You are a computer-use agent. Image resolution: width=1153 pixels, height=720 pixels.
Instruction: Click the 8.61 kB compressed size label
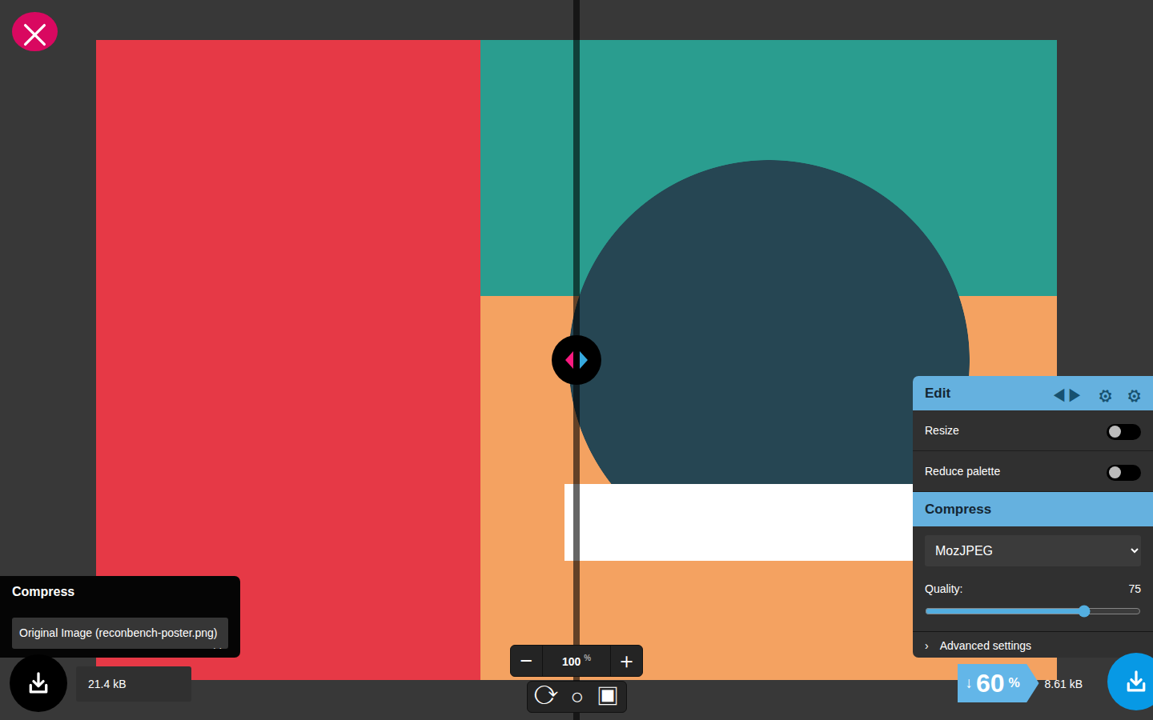coord(1063,684)
